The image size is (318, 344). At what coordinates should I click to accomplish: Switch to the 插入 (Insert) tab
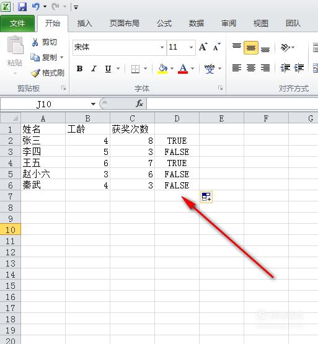(x=85, y=24)
